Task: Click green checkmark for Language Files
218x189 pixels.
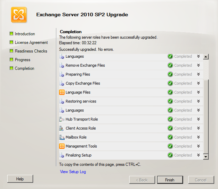Action: 170,92
